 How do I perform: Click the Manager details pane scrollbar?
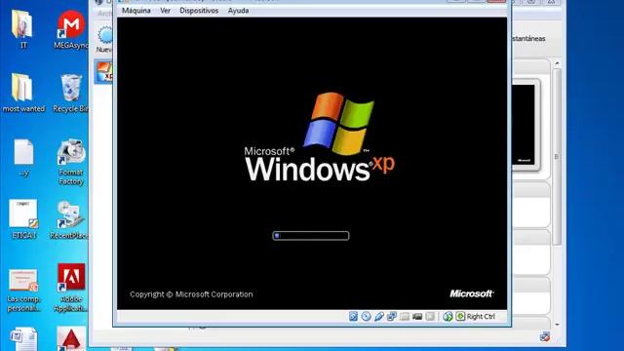[x=557, y=157]
